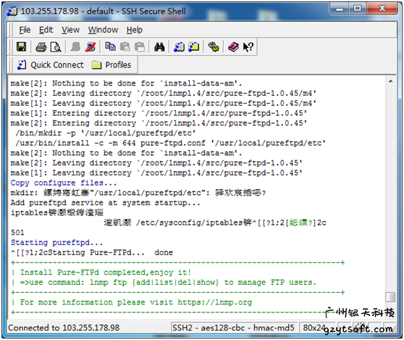This screenshot has width=404, height=340.
Task: Open the Window menu
Action: (x=103, y=30)
